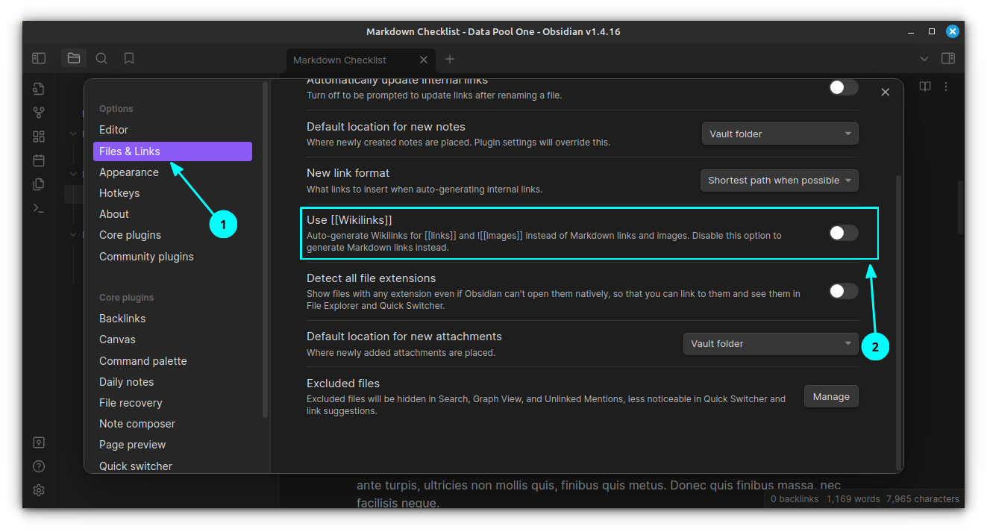Screen dimensions: 987x532
Task: Open the graph view from ribbon
Action: click(x=39, y=113)
